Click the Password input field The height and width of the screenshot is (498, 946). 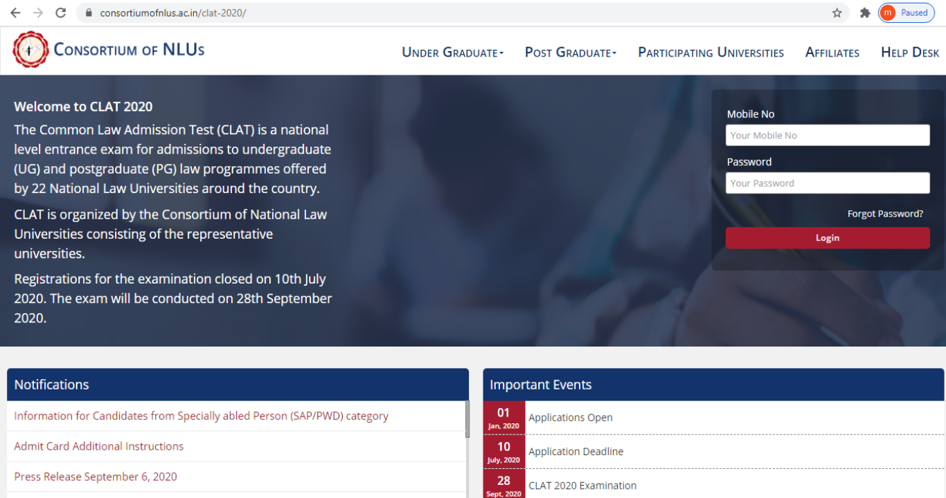[828, 183]
